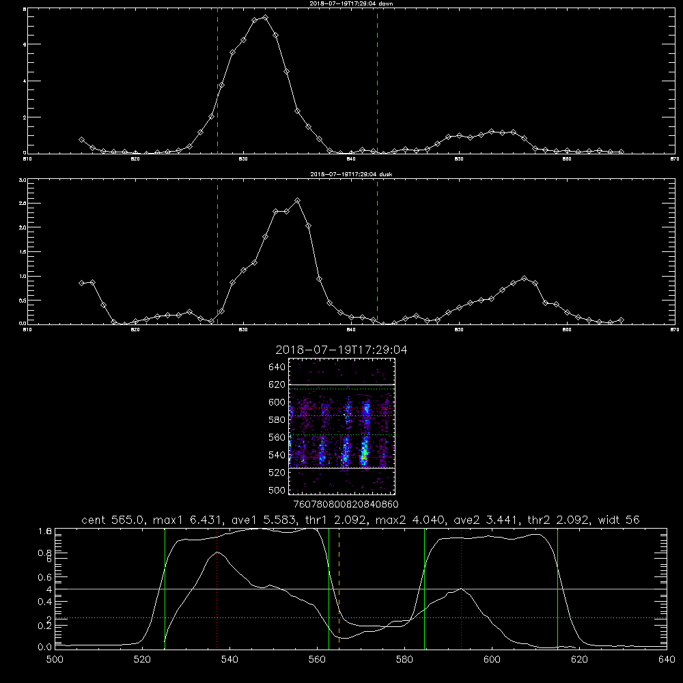Click the last diamond data point of dusk curve
Viewport: 683px width, 683px height.
point(621,320)
